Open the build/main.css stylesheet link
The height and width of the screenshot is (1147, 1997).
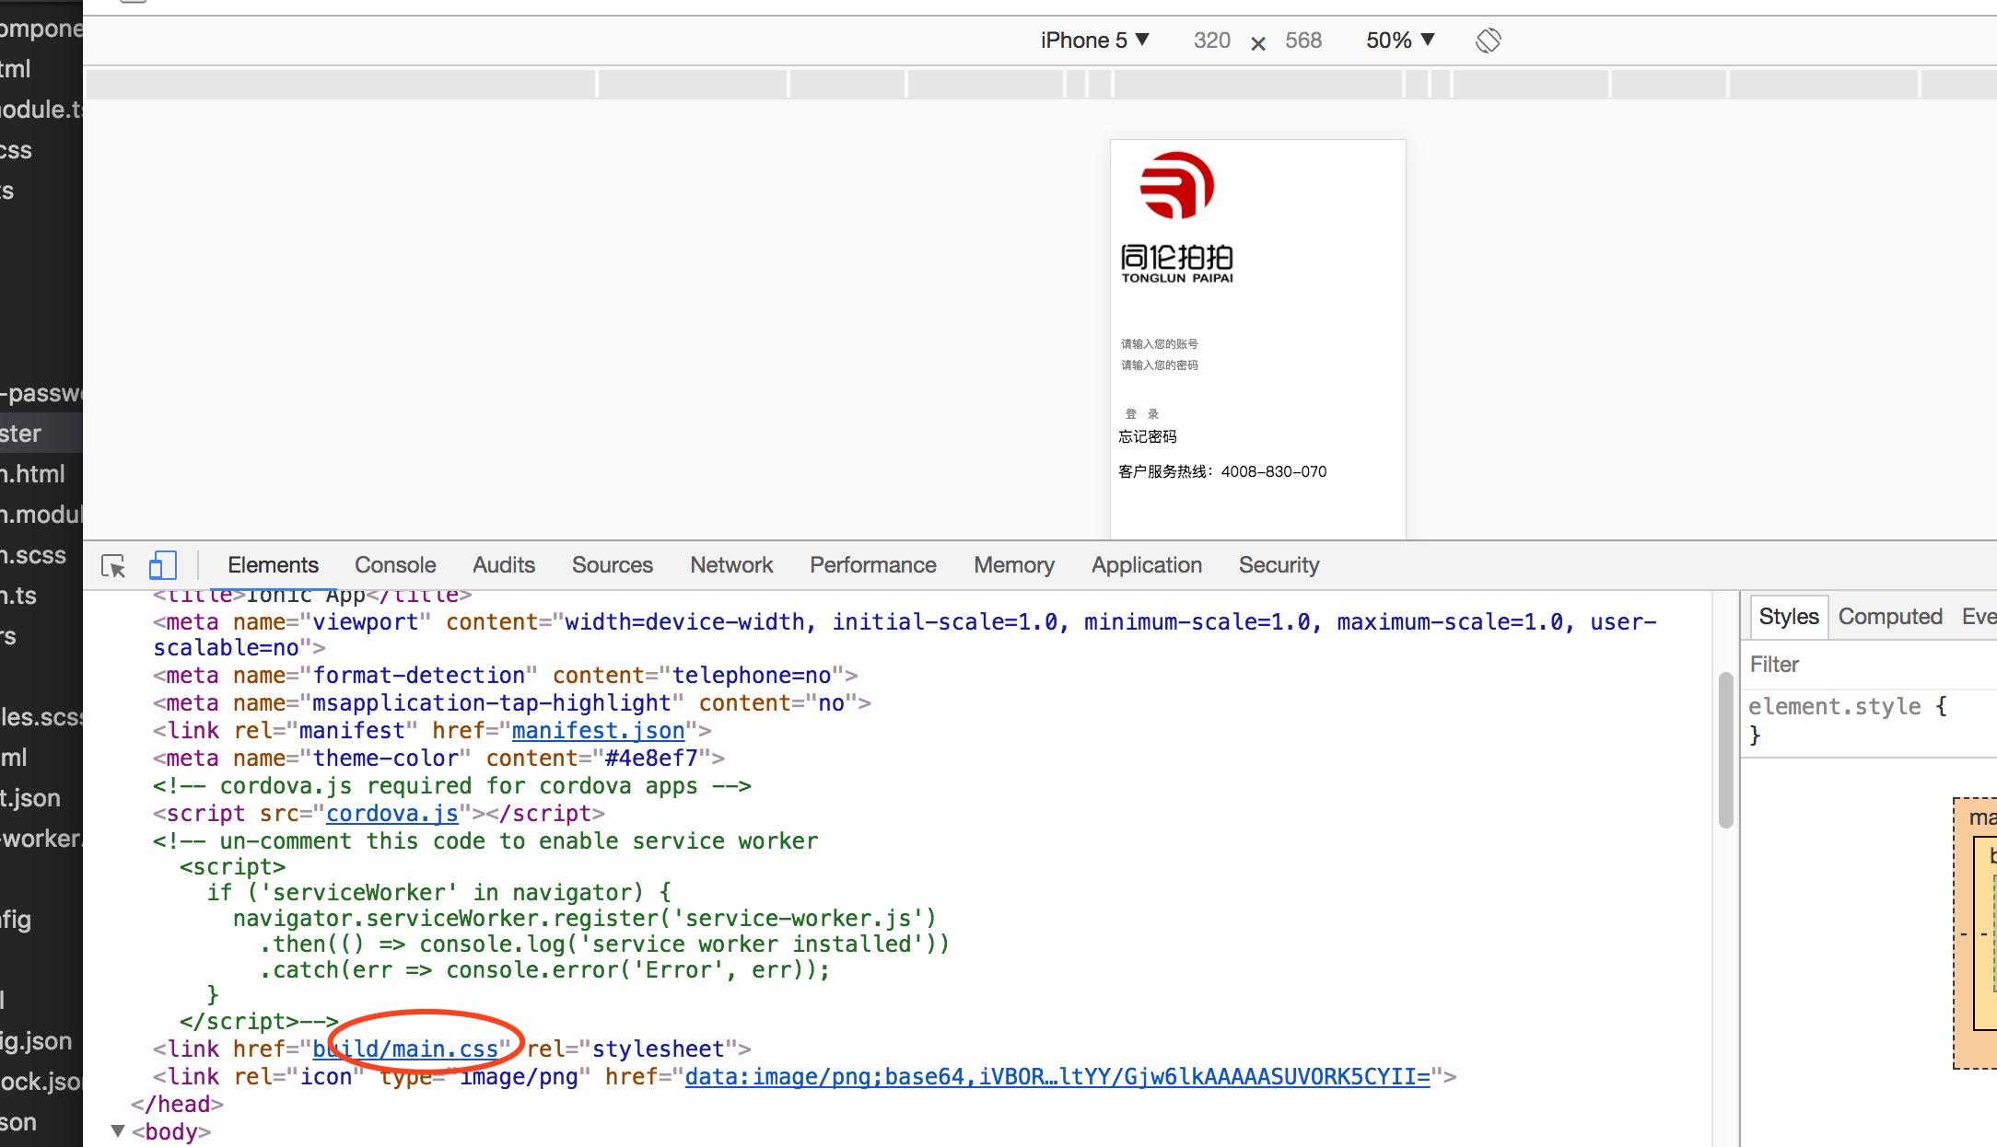click(405, 1049)
